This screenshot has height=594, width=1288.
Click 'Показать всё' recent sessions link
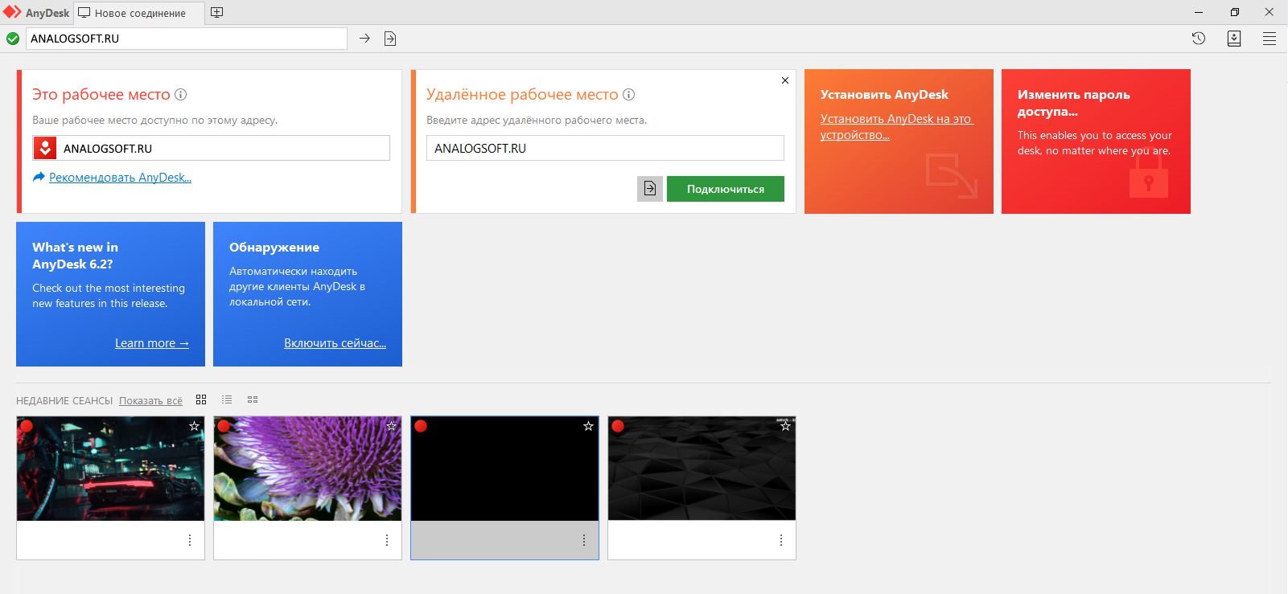pos(150,400)
